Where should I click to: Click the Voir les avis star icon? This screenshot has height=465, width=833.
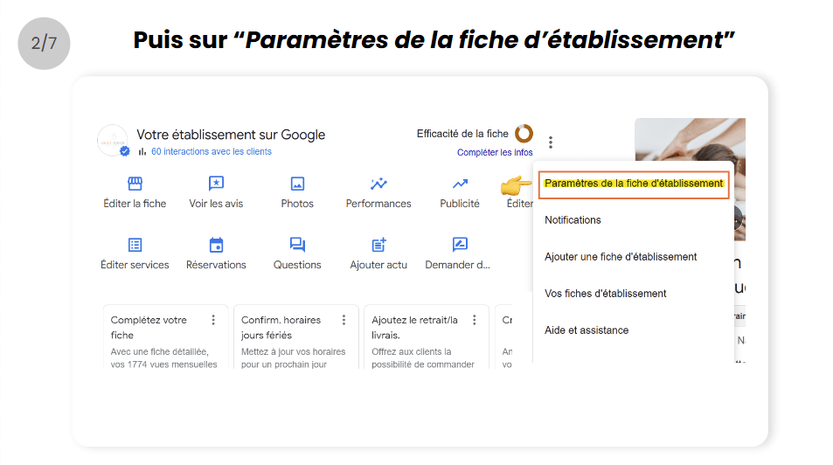point(216,184)
